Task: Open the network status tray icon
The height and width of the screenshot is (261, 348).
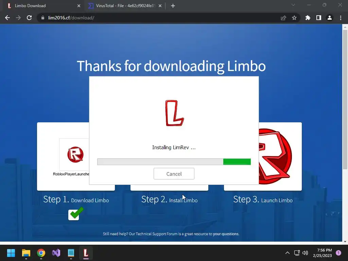Action: pyautogui.click(x=297, y=253)
